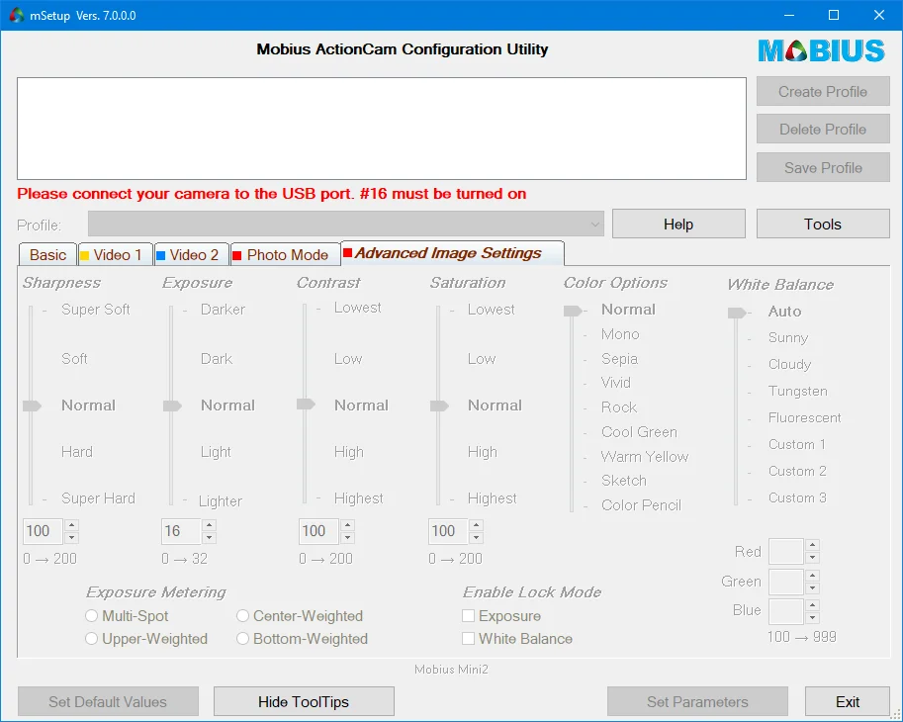The height and width of the screenshot is (722, 903).
Task: Click the Color Options slider thumb
Action: pos(573,311)
